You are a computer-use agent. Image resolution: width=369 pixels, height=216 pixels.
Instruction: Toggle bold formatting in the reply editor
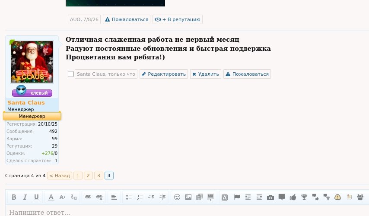pyautogui.click(x=14, y=197)
